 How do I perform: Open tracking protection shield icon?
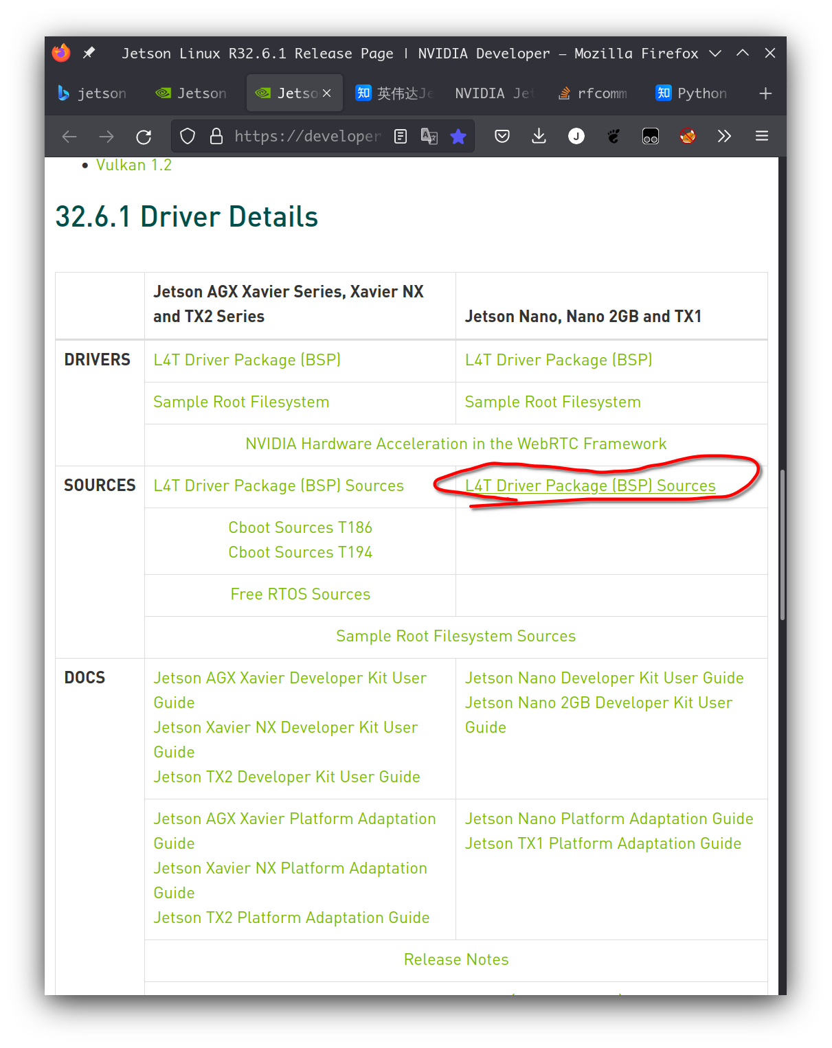point(188,136)
